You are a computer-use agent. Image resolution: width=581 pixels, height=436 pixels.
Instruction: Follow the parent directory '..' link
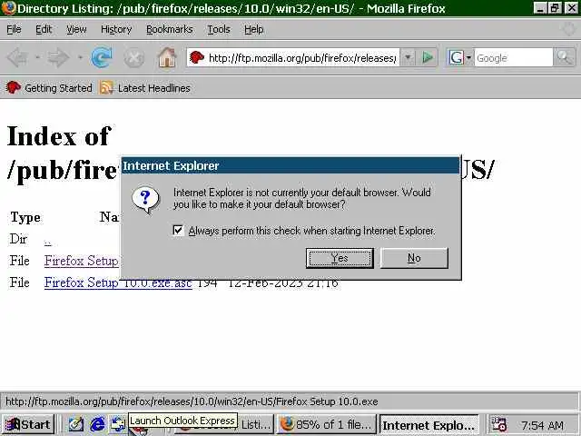[47, 243]
